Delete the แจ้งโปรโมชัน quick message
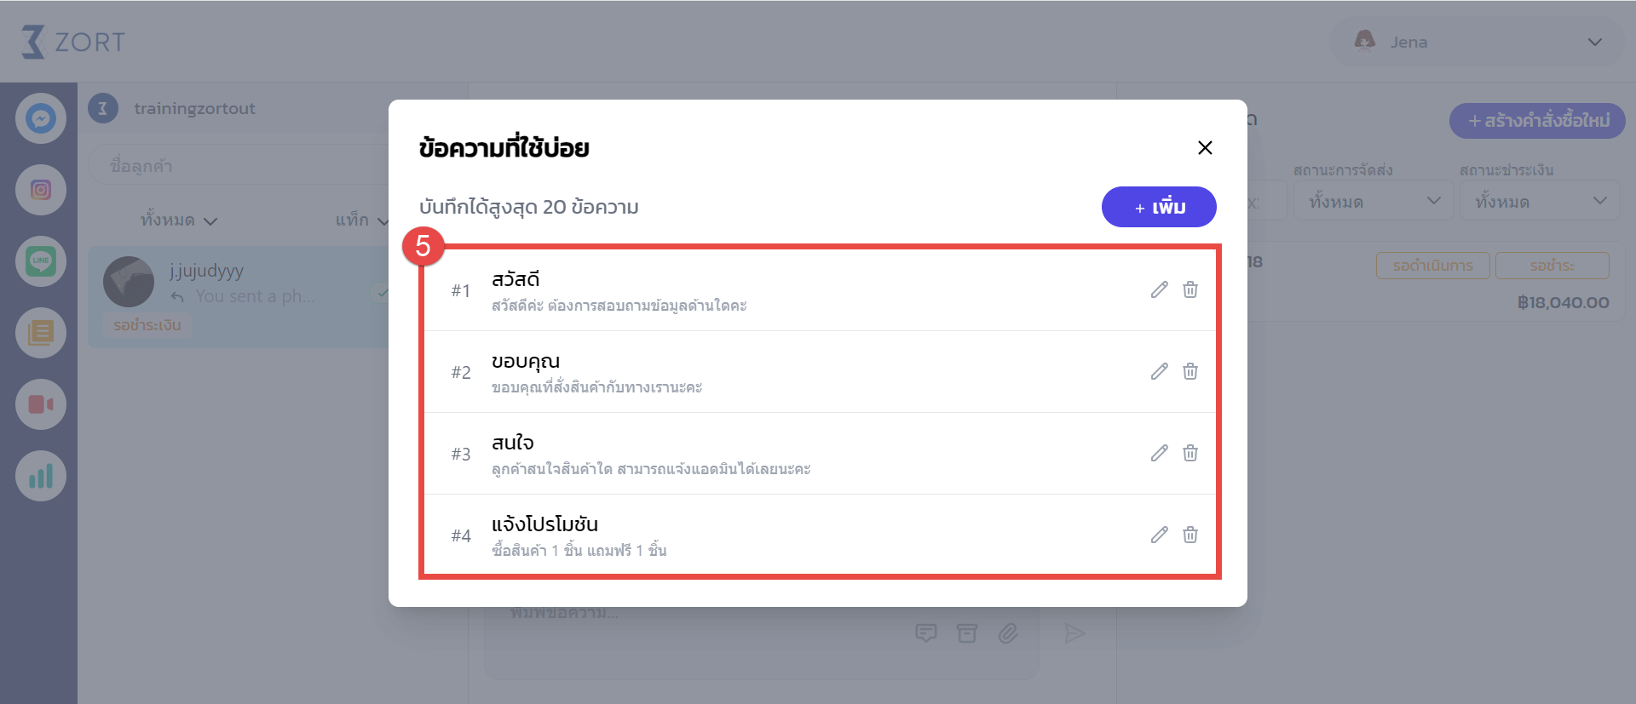Image resolution: width=1636 pixels, height=704 pixels. 1190,535
